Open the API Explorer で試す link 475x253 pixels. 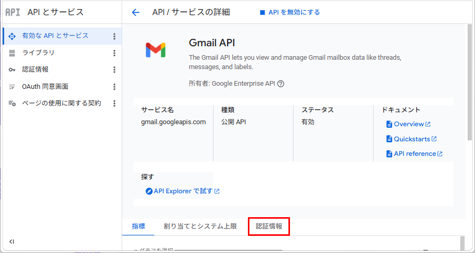tap(182, 191)
